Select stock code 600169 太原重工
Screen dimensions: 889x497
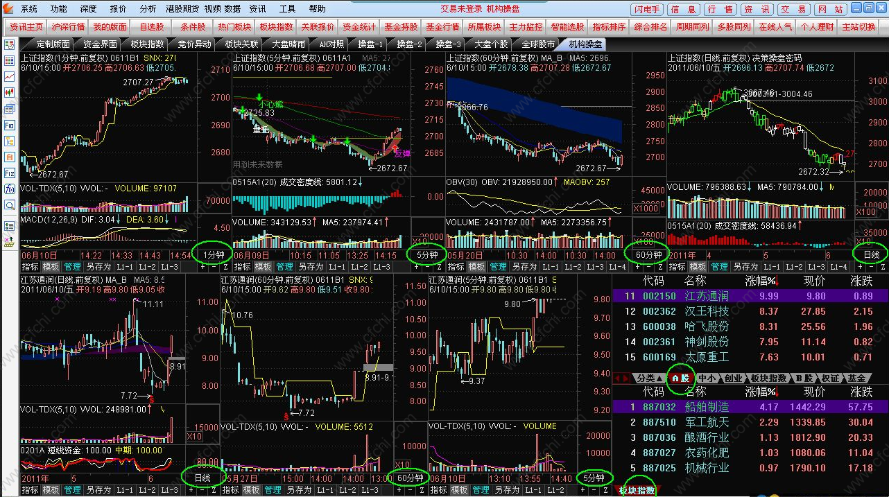pyautogui.click(x=659, y=357)
